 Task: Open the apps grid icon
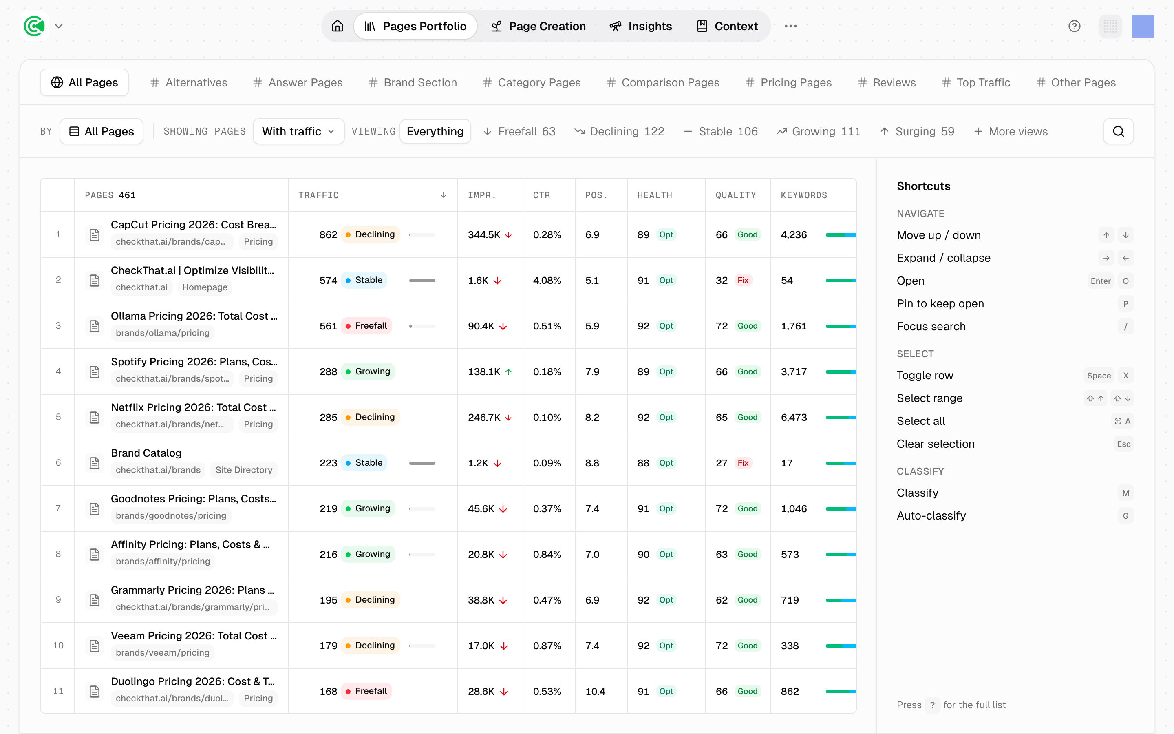[x=1110, y=26]
